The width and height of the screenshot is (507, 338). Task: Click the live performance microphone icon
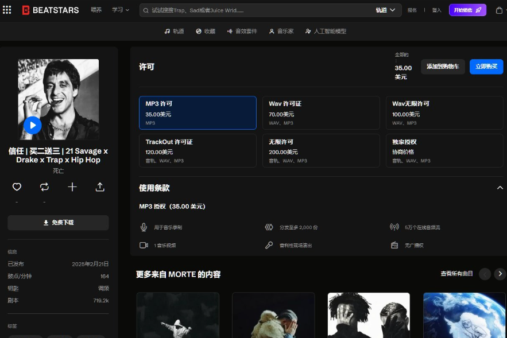(269, 245)
